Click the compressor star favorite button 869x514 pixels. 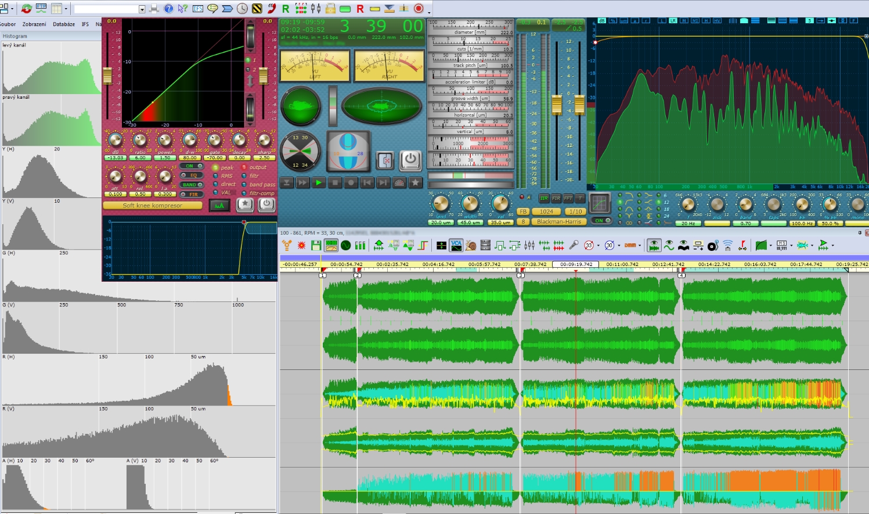(x=245, y=204)
